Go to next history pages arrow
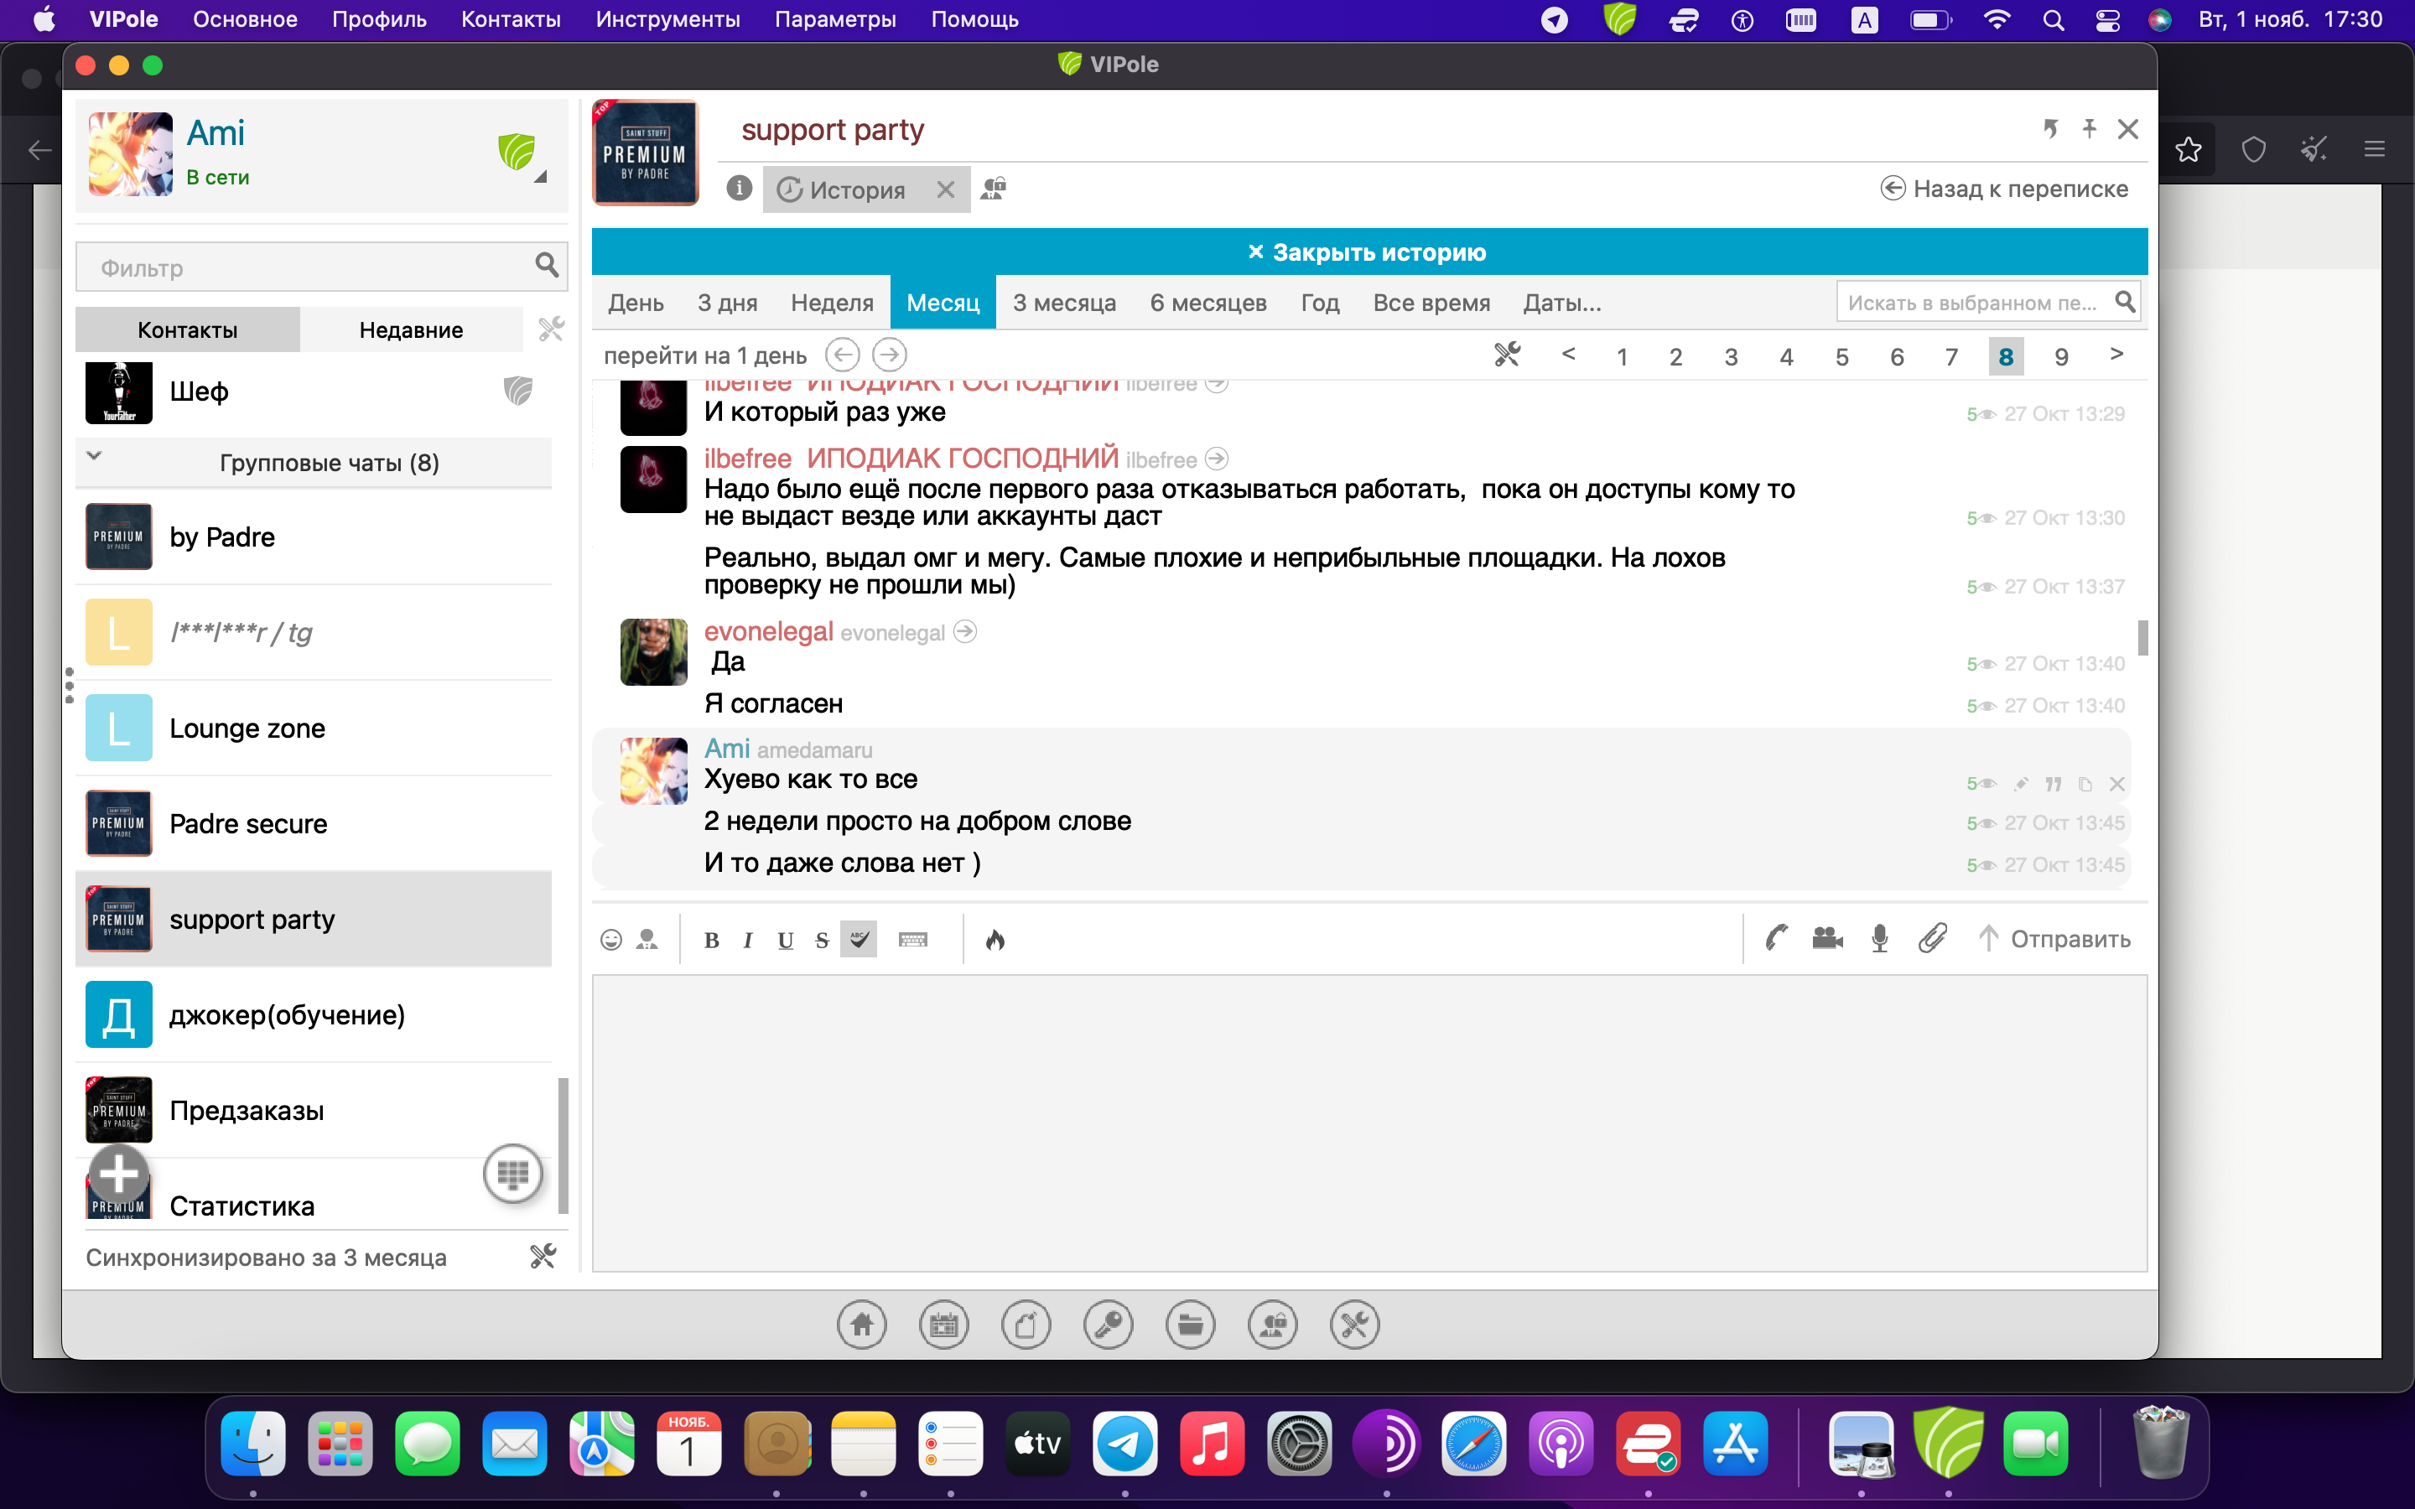The height and width of the screenshot is (1509, 2415). click(2116, 355)
